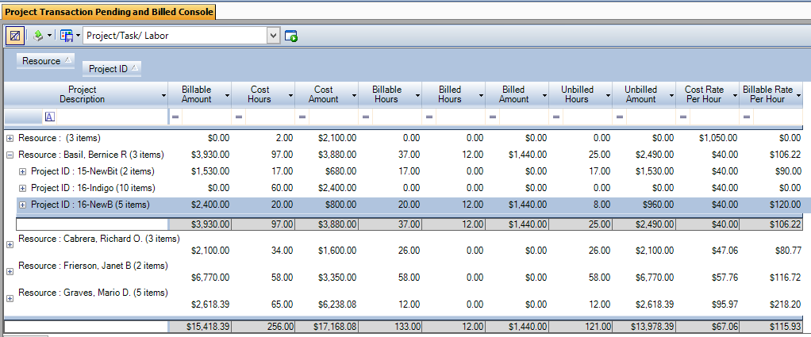Viewport: 811px width, 337px height.
Task: Toggle the chart view icon in toolbar
Action: pyautogui.click(x=14, y=36)
